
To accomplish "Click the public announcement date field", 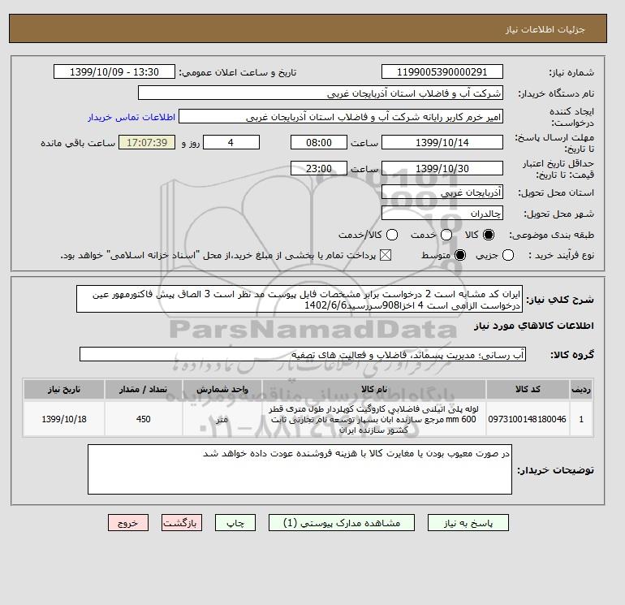I will pyautogui.click(x=114, y=72).
